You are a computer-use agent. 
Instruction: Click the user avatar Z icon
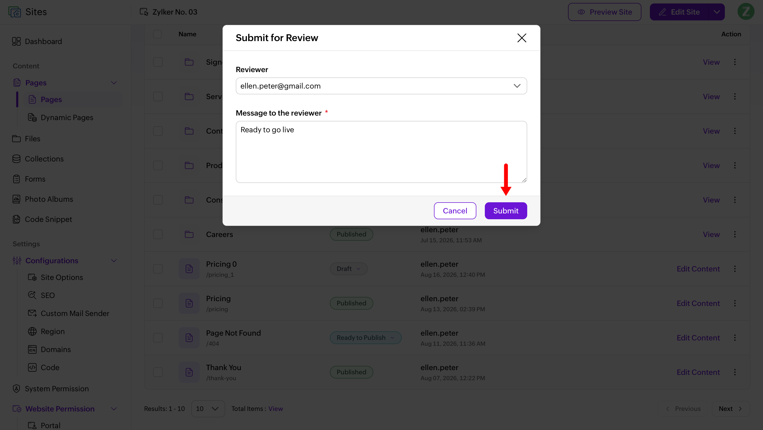click(x=746, y=12)
